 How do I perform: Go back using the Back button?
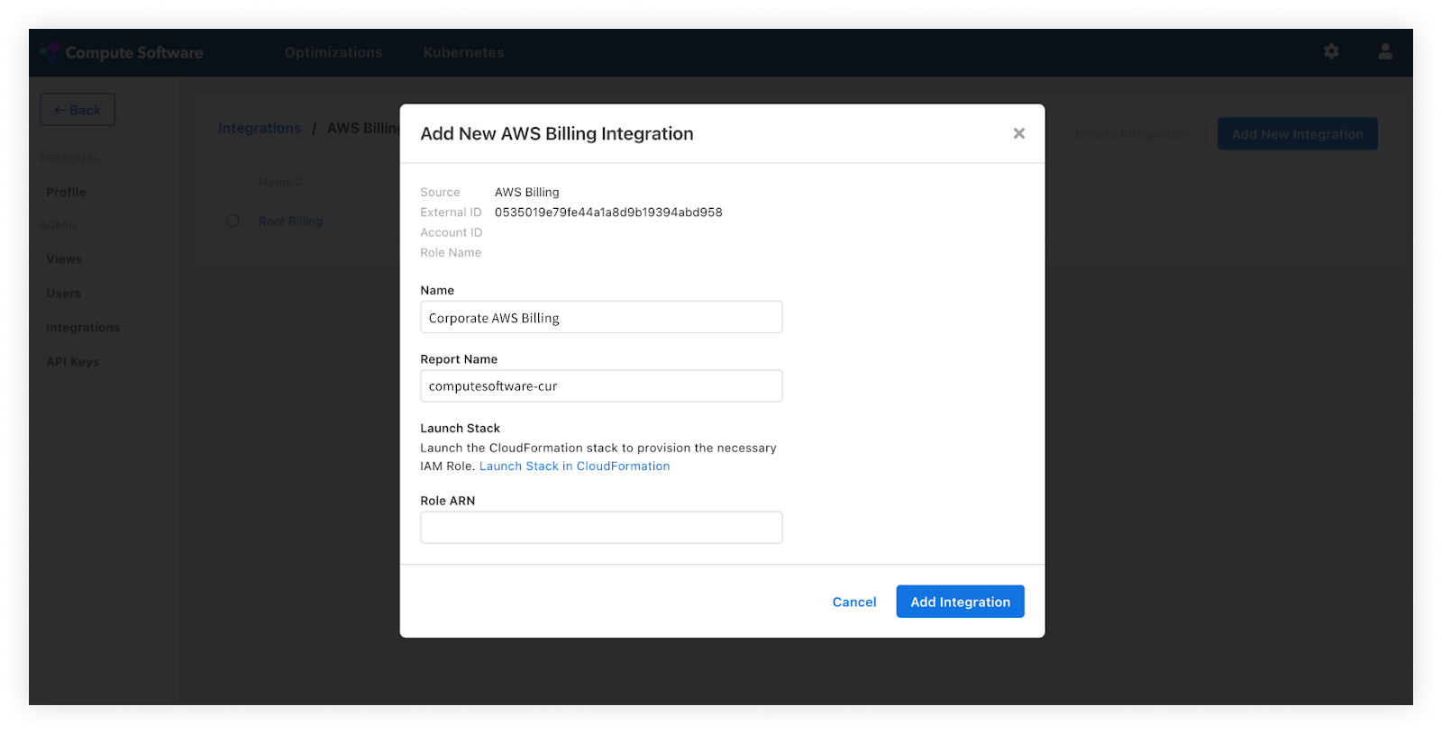tap(78, 110)
